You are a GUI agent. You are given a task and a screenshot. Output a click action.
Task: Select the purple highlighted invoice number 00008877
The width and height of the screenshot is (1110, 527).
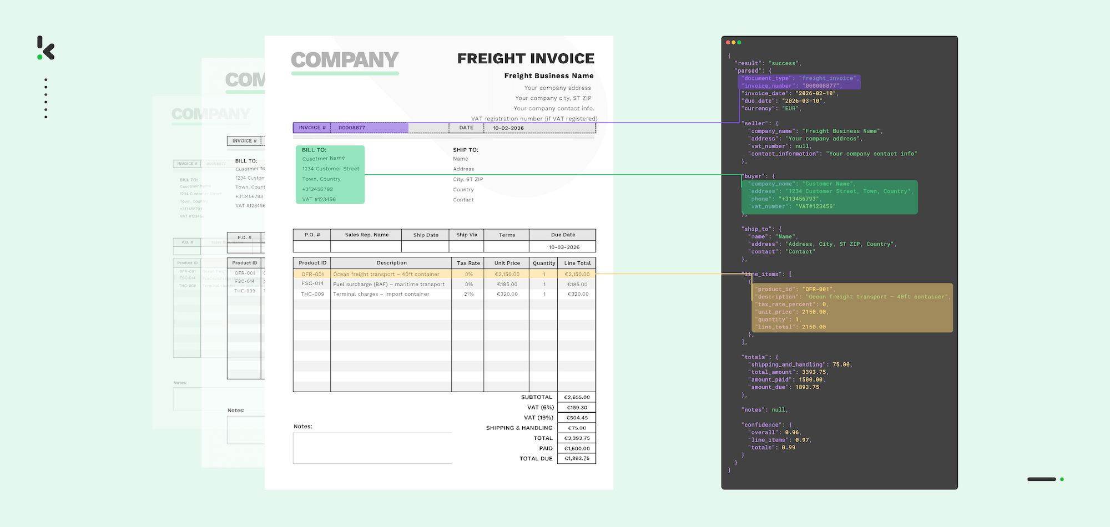[352, 128]
